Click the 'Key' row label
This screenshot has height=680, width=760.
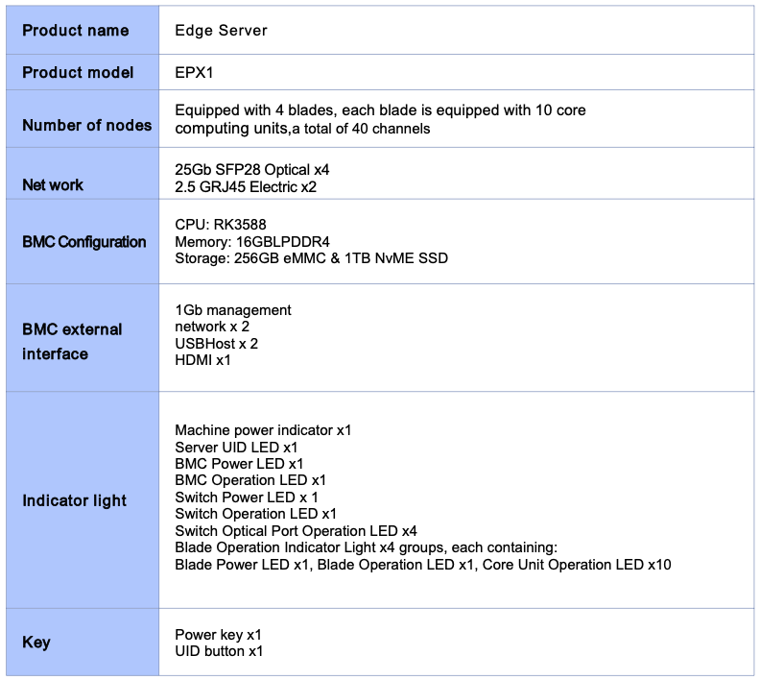tap(36, 643)
